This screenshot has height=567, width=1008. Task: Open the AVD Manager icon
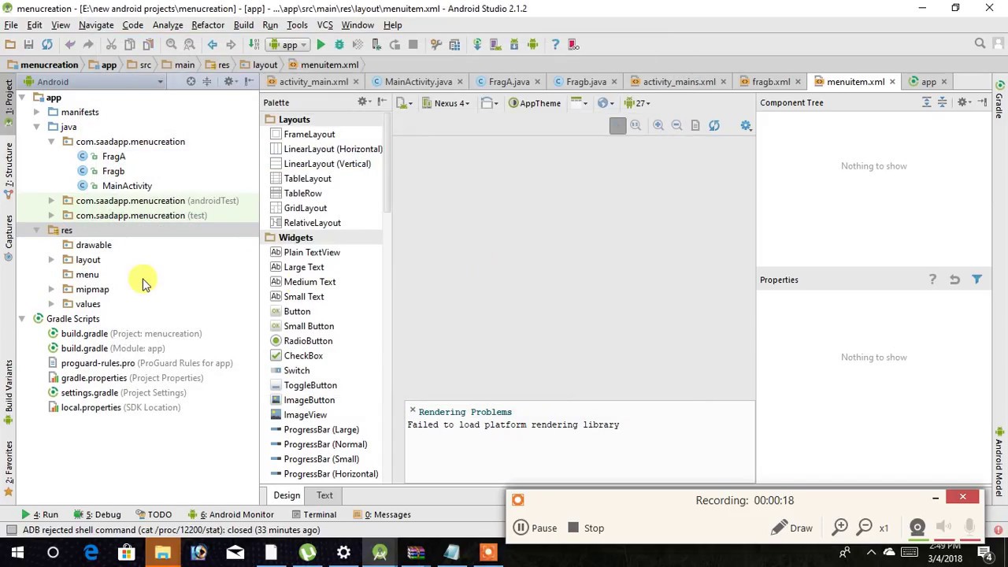point(495,44)
